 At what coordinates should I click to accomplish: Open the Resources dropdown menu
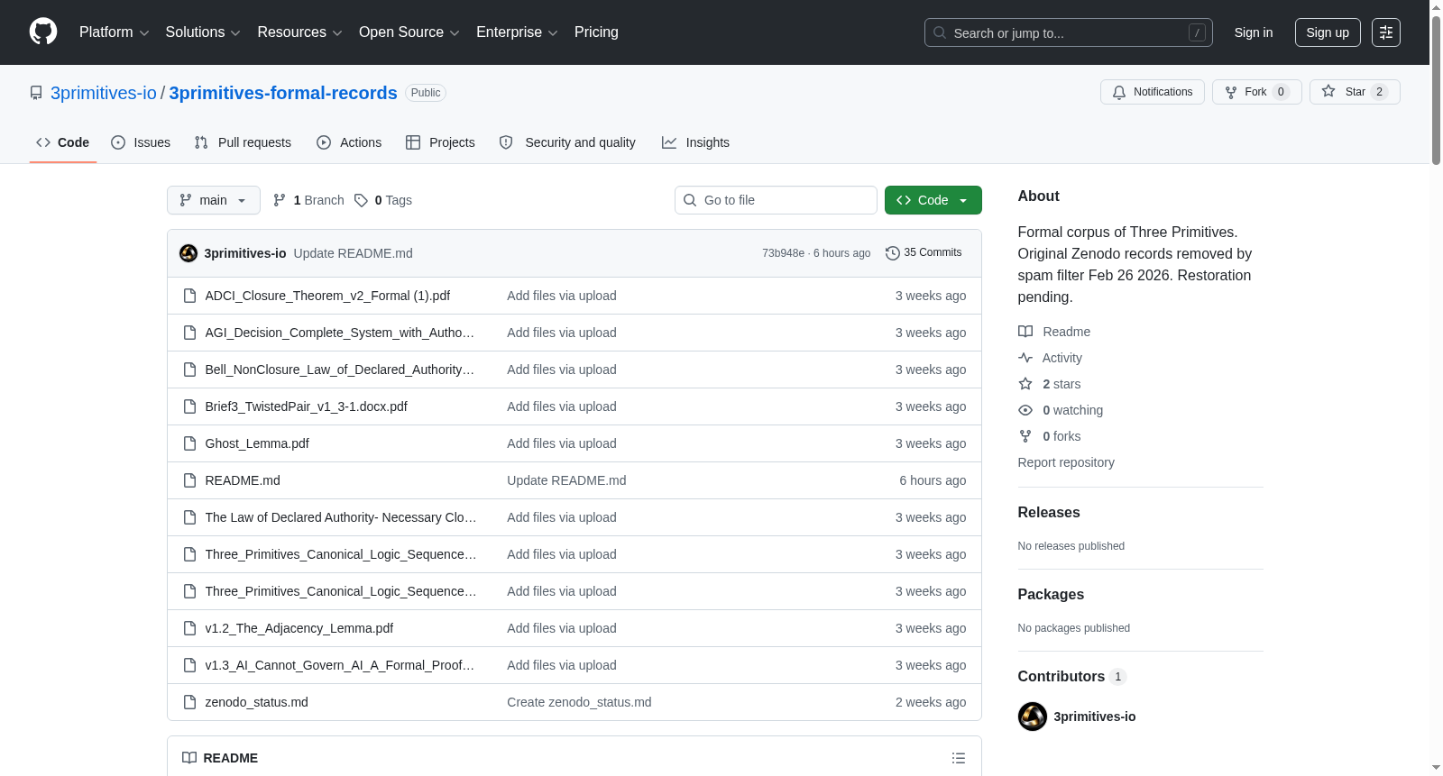pyautogui.click(x=299, y=32)
